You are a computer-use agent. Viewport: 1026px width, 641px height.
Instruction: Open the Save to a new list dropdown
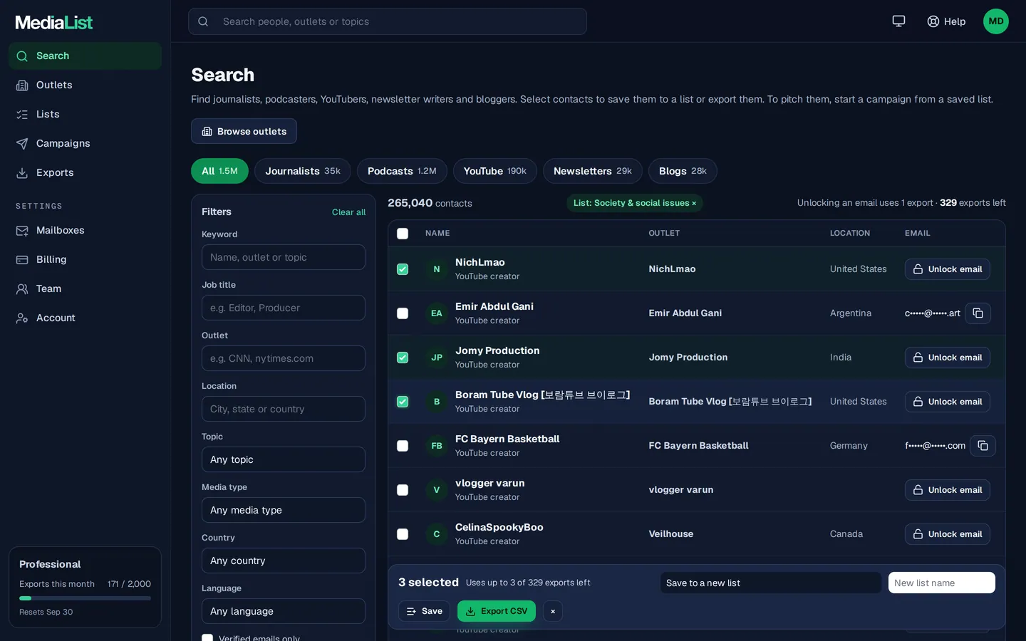(x=771, y=583)
